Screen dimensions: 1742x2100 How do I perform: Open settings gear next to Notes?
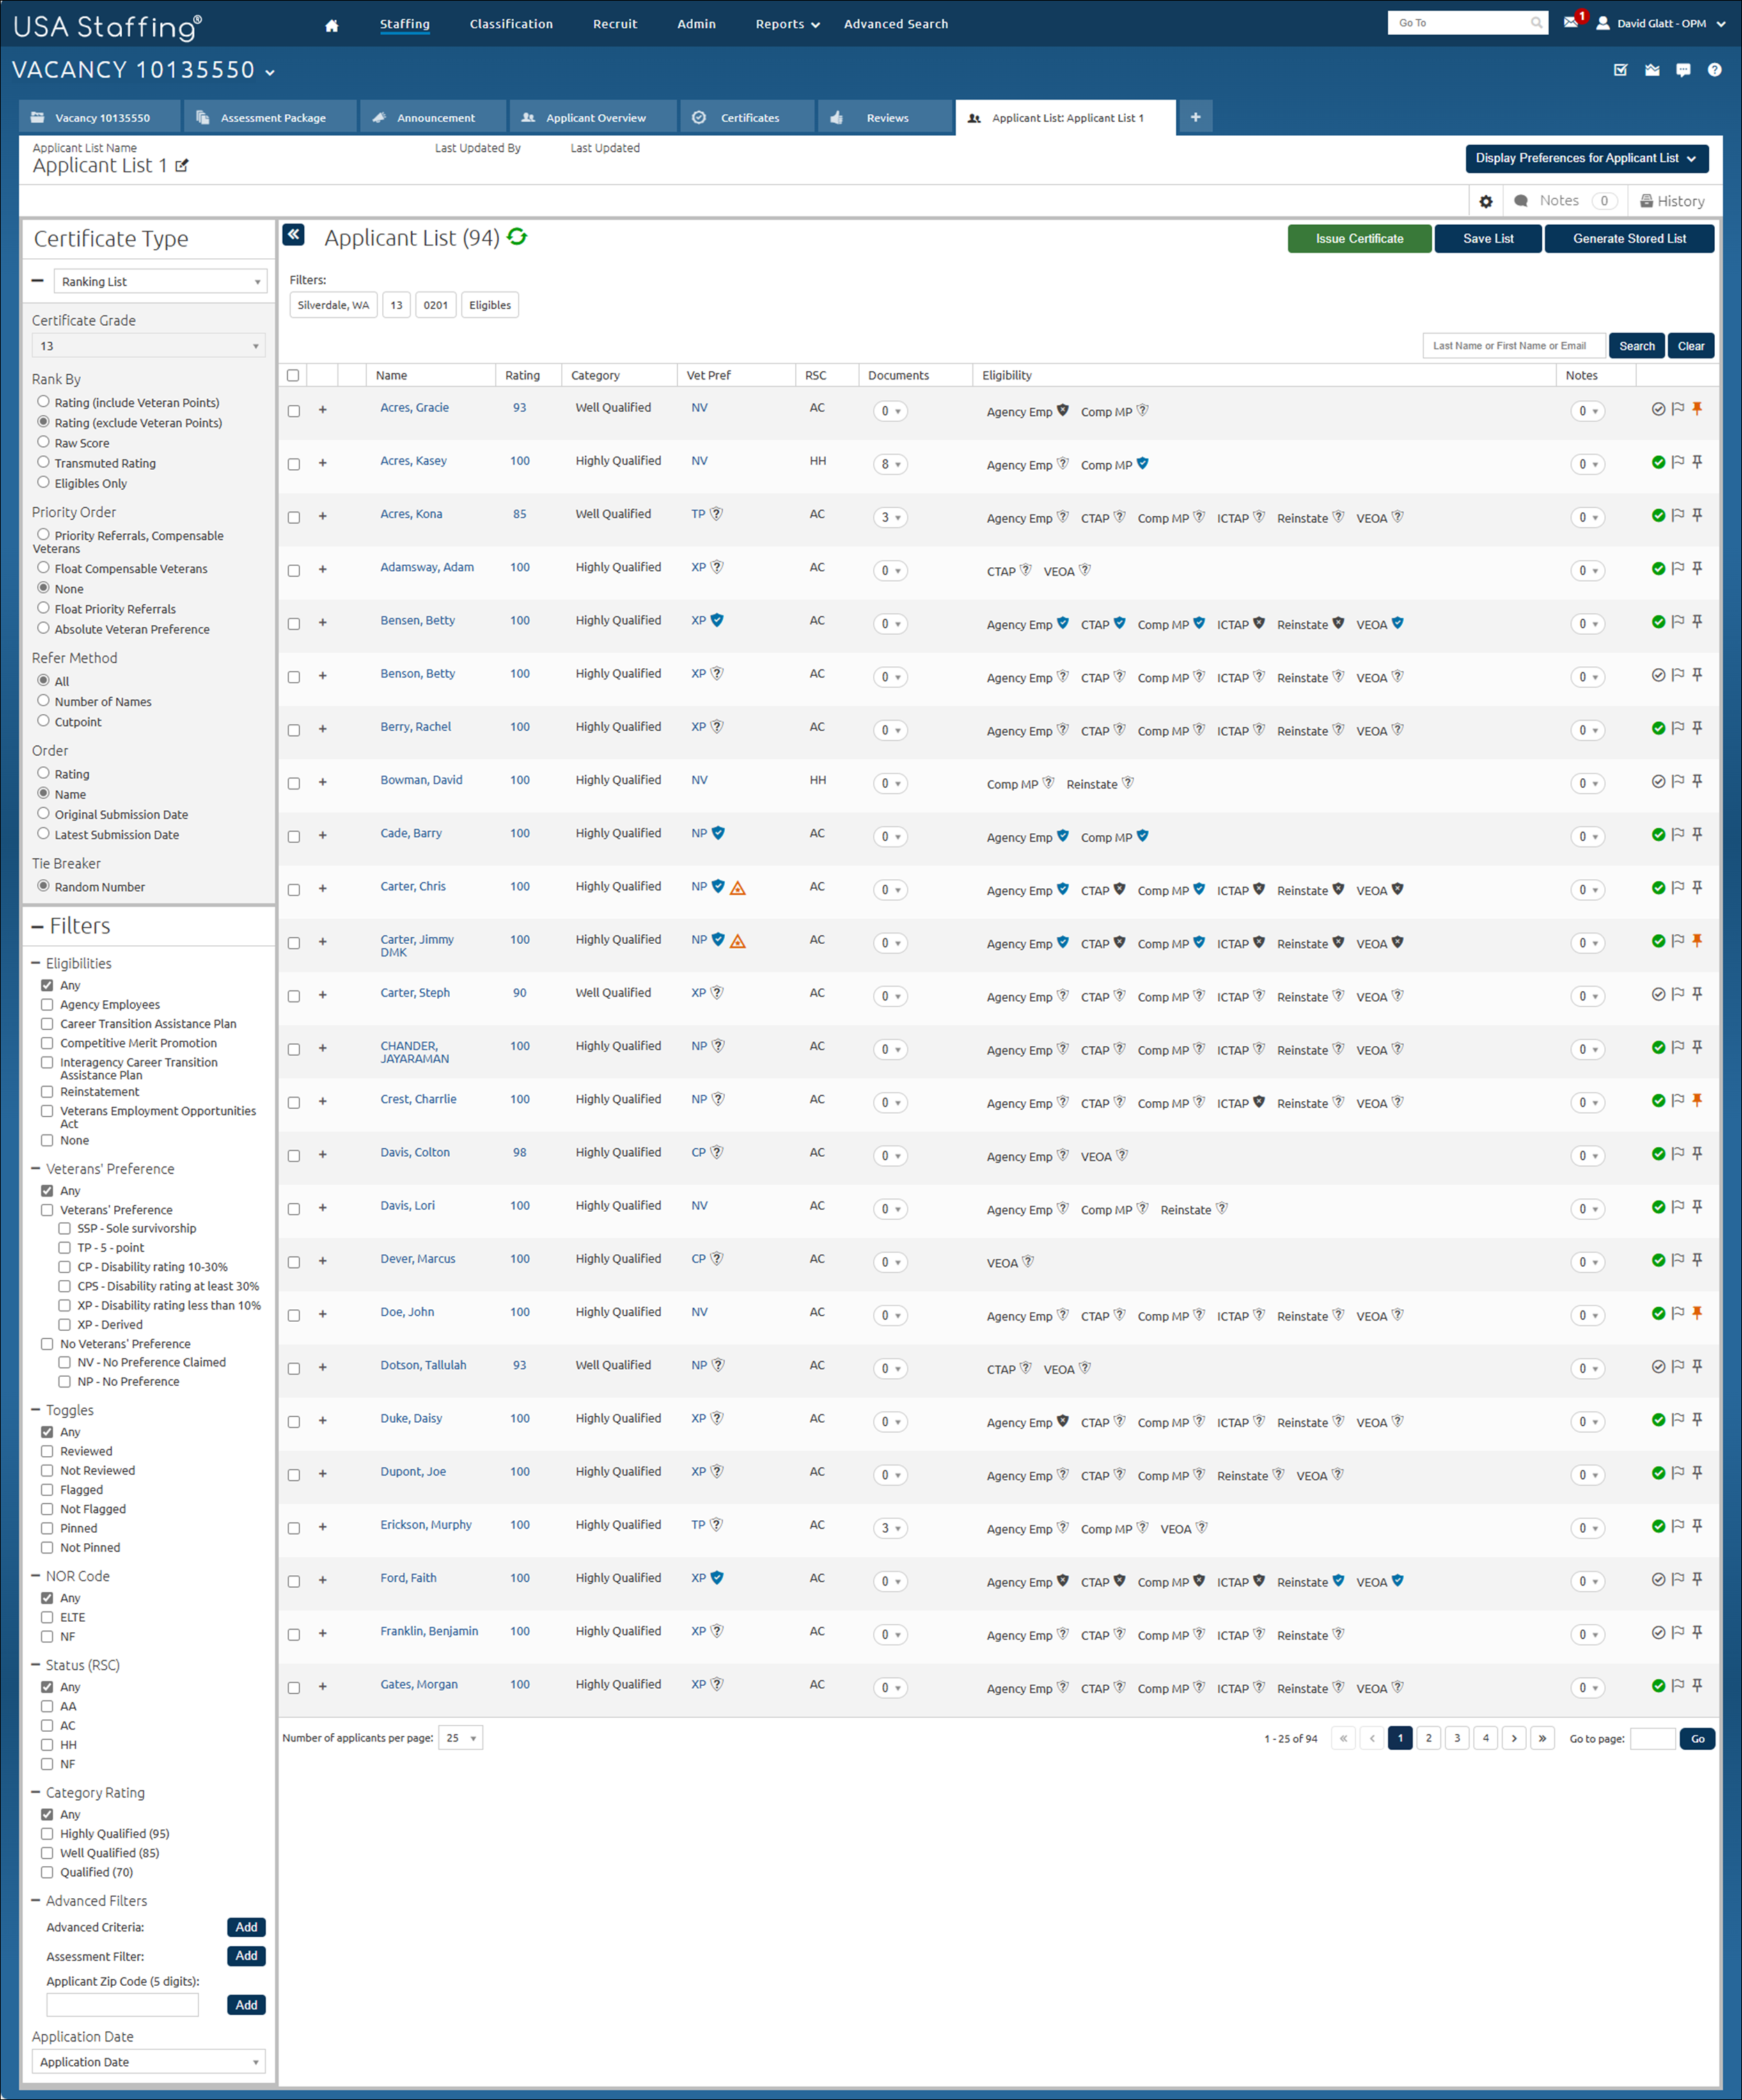[1486, 202]
